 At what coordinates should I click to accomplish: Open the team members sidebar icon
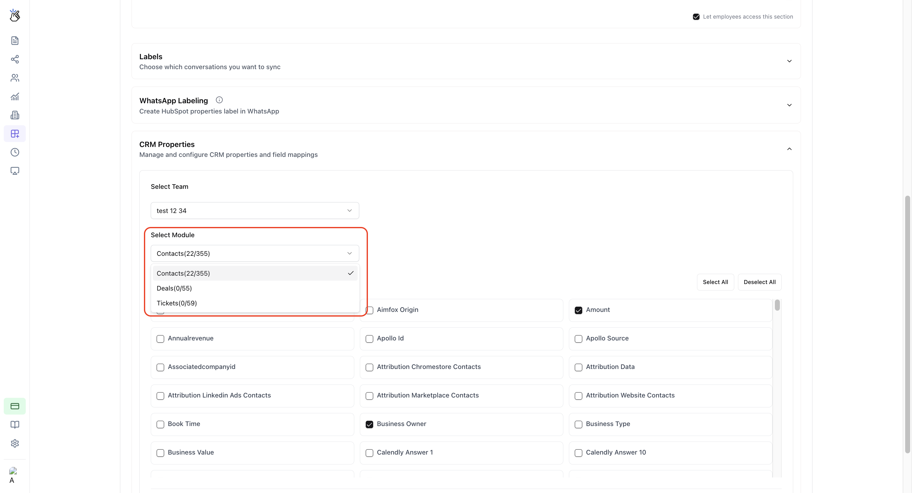coord(15,78)
